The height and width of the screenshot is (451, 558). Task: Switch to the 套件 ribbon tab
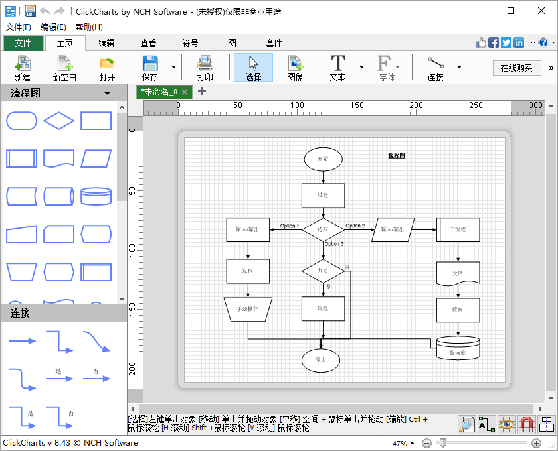(x=274, y=43)
